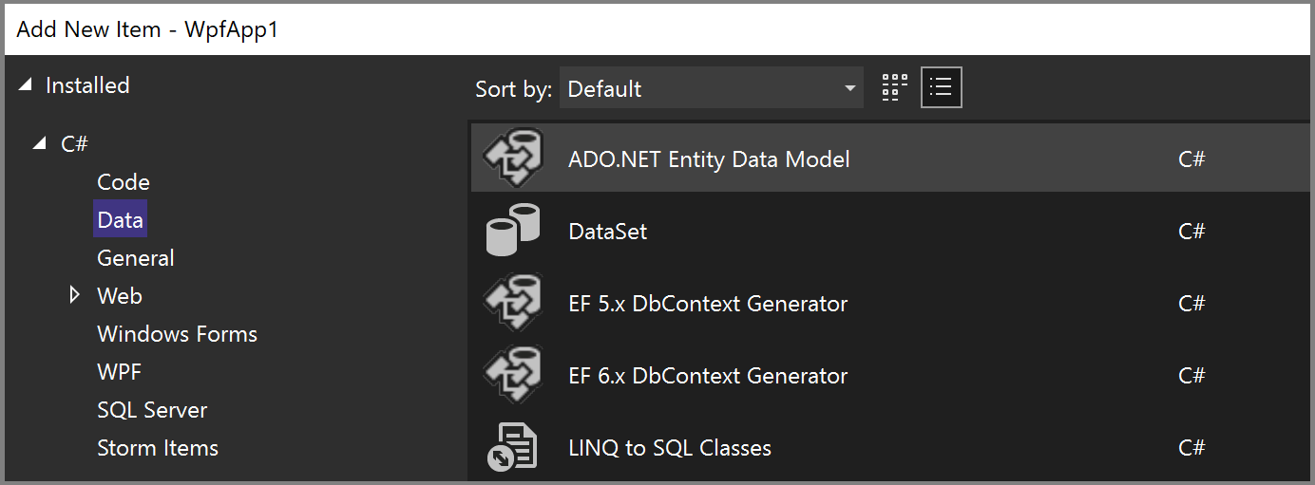Select the Storm Items category
The height and width of the screenshot is (485, 1315).
pyautogui.click(x=158, y=447)
